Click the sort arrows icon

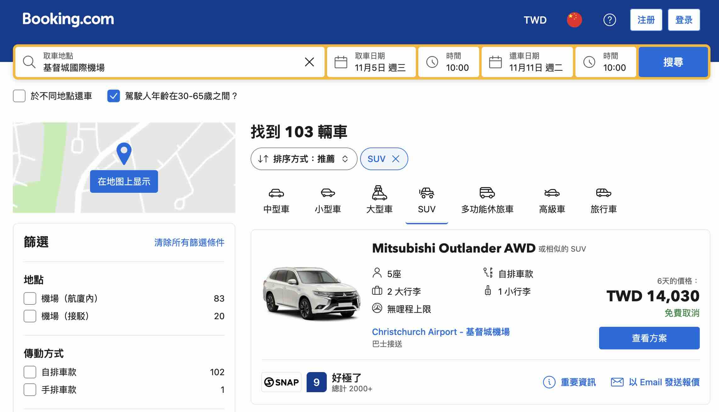263,159
